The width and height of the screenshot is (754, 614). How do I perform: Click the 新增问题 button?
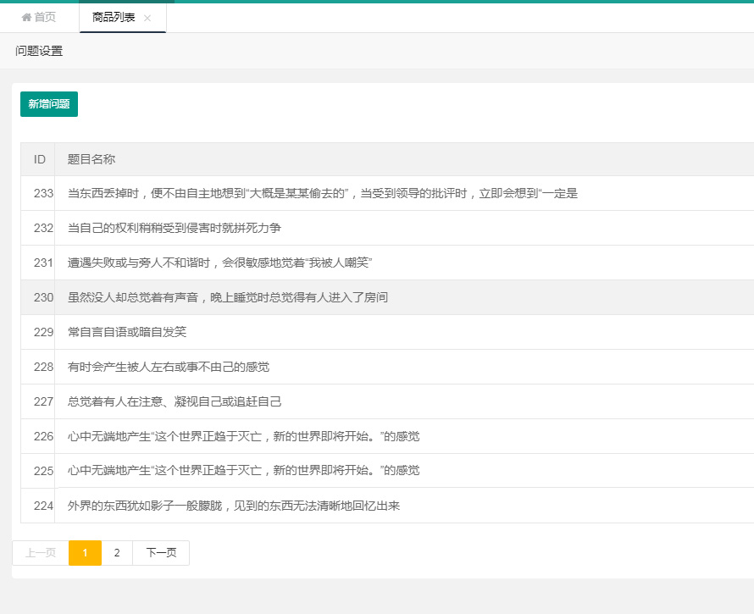[x=49, y=104]
